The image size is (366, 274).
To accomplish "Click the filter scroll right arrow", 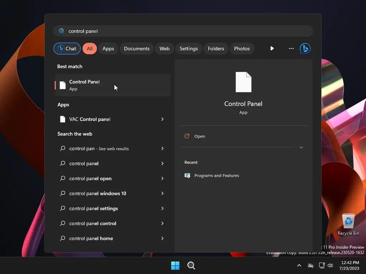I will point(272,49).
